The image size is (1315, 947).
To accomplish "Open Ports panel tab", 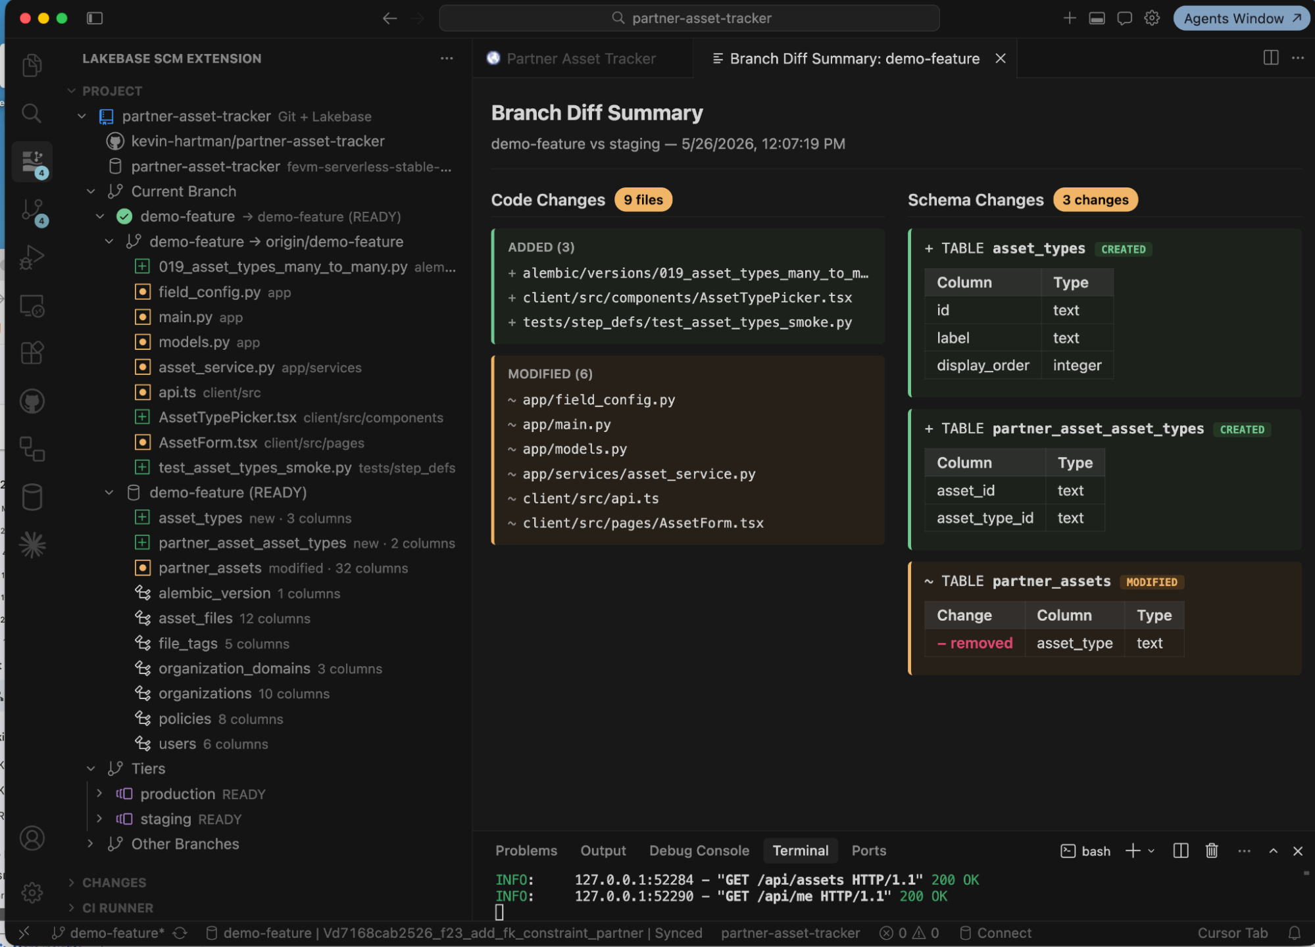I will tap(868, 850).
